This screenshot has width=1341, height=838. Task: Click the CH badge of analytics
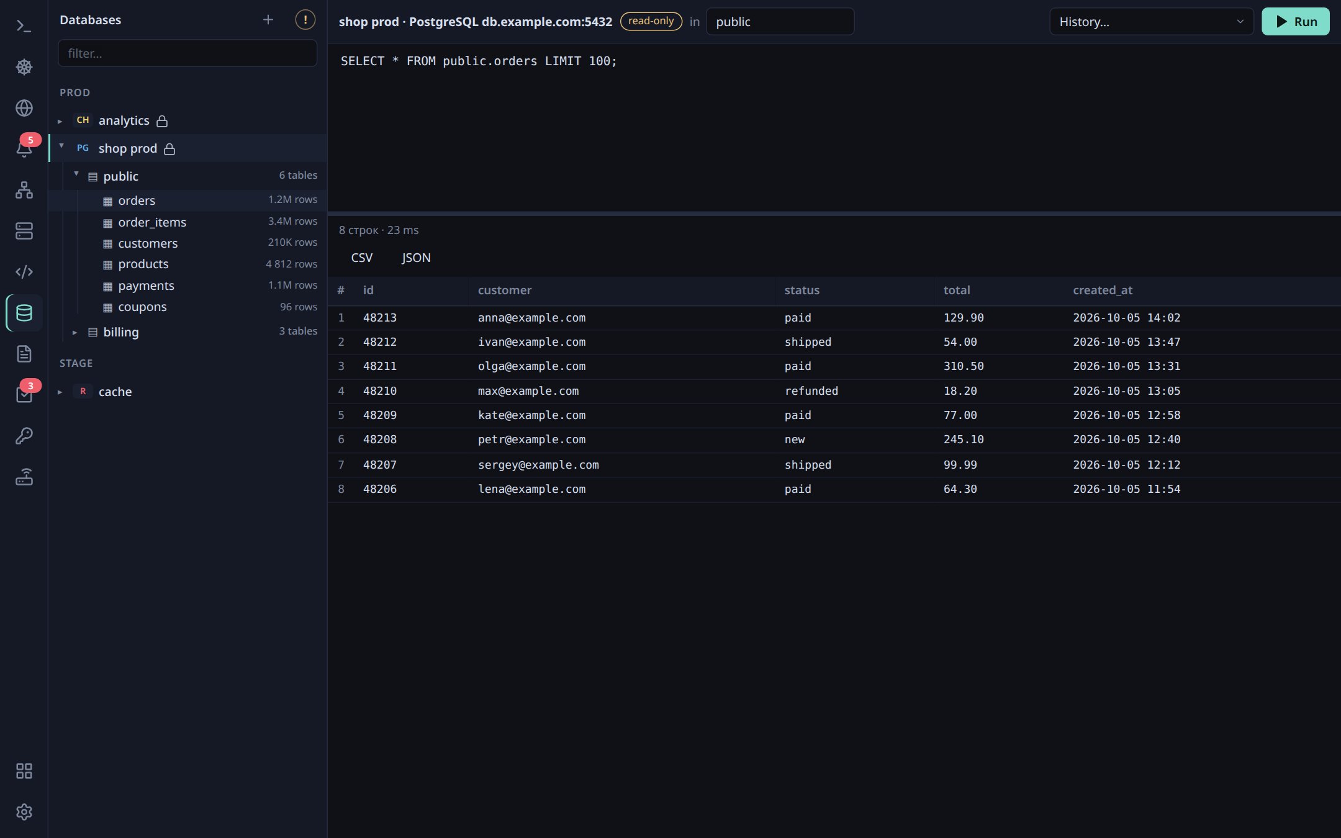coord(83,120)
